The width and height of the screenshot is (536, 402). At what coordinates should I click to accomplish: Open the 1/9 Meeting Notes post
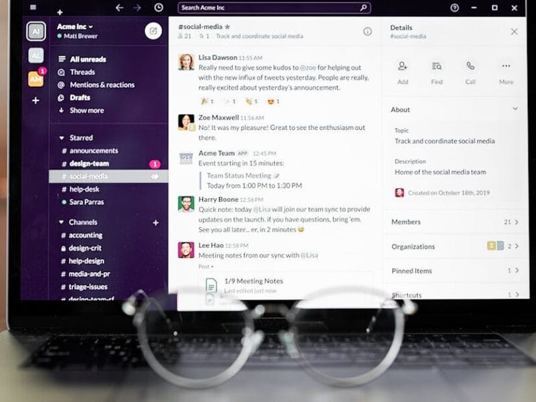(x=254, y=281)
